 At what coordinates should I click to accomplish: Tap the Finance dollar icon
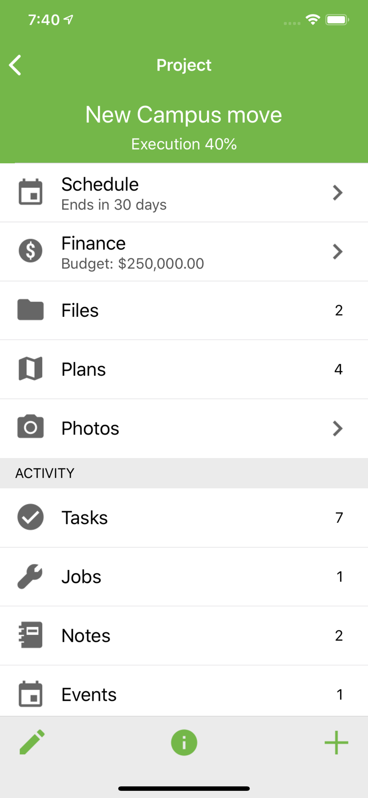(31, 251)
